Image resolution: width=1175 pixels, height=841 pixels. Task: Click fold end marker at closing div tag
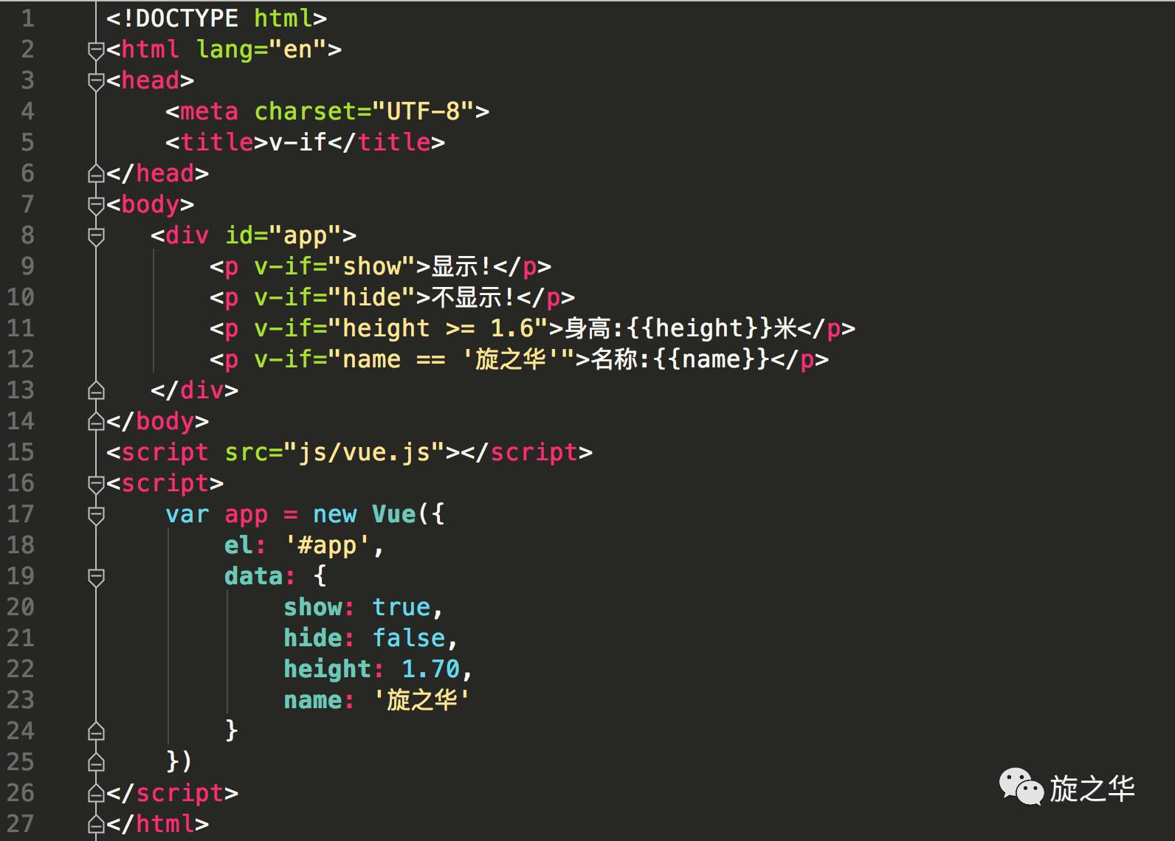click(96, 391)
